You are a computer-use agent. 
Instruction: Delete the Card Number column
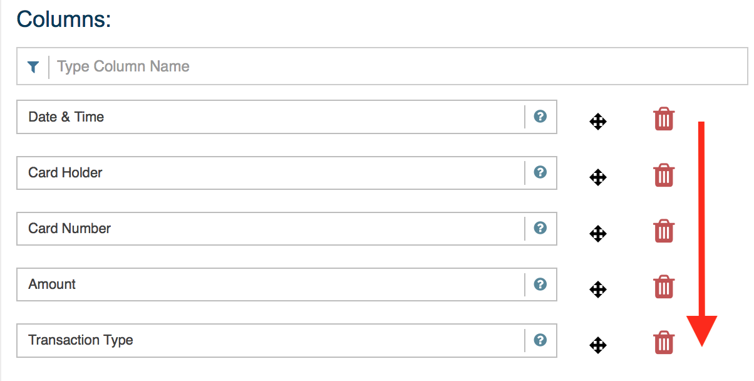[664, 230]
